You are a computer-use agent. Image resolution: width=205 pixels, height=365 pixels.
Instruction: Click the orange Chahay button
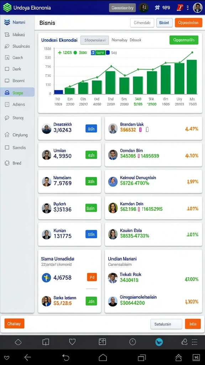click(14, 324)
